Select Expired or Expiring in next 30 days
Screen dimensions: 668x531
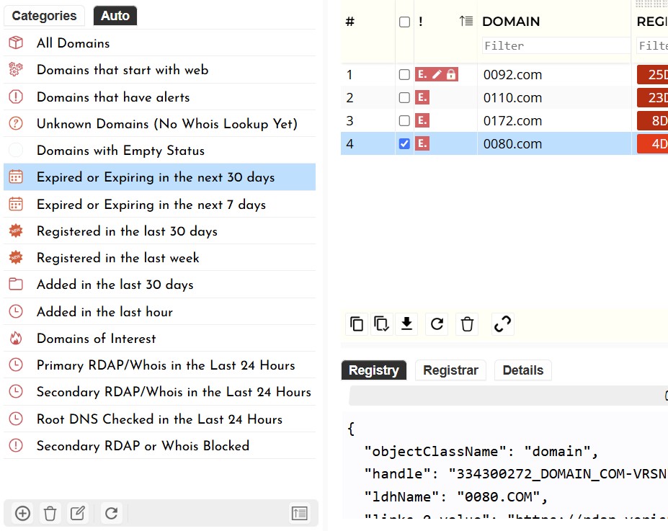[159, 177]
